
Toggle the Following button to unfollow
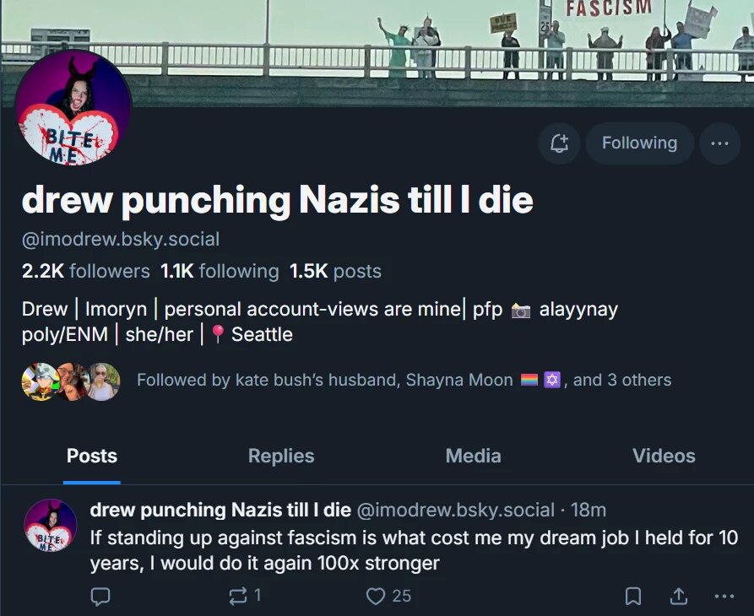(x=639, y=143)
